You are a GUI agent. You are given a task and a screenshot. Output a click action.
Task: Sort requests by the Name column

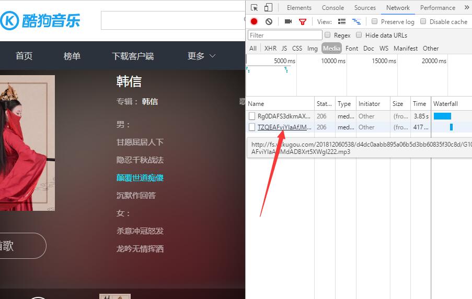[280, 104]
